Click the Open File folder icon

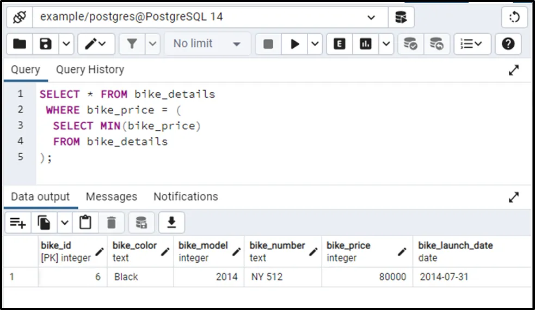point(20,44)
